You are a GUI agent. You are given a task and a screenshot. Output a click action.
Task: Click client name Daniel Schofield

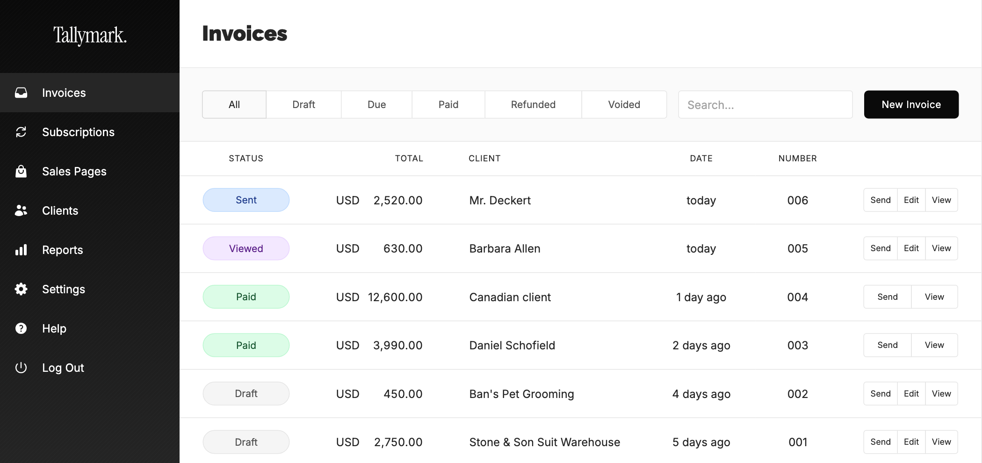(512, 345)
